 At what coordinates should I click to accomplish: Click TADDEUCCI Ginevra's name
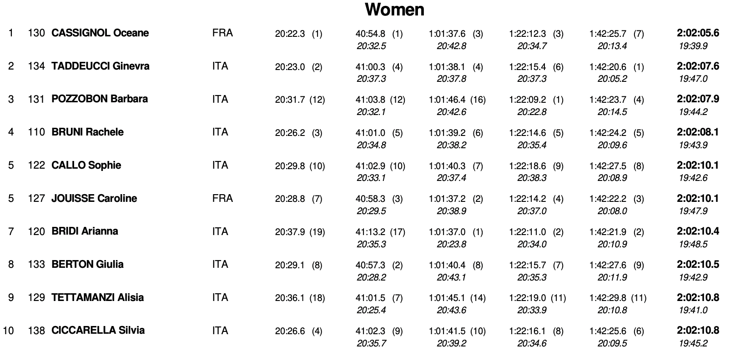point(101,66)
